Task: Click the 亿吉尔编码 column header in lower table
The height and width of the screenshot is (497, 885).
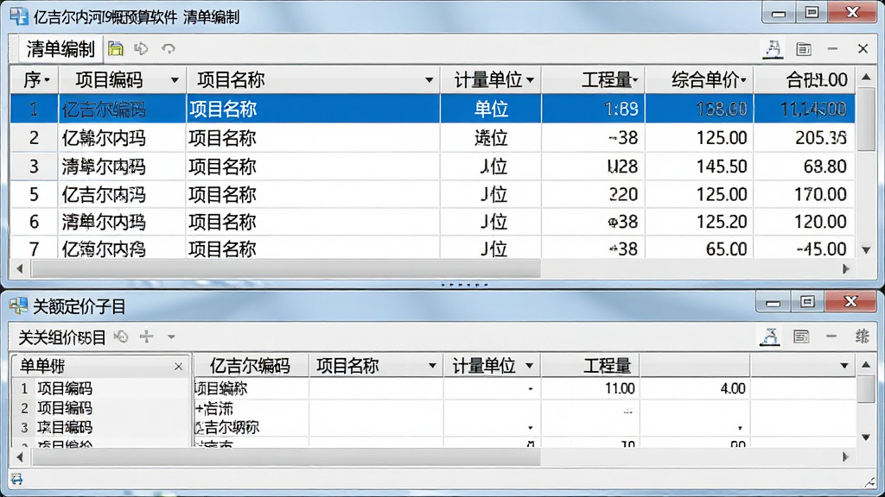Action: (251, 366)
